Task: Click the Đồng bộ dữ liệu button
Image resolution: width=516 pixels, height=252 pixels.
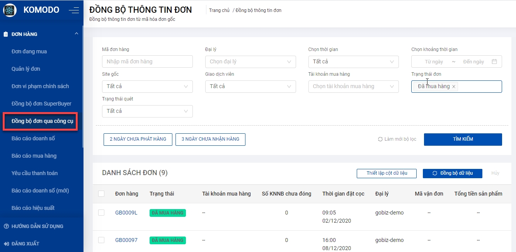Action: [x=452, y=173]
